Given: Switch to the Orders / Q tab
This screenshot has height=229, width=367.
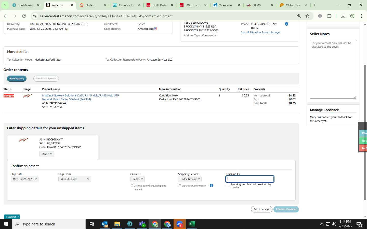Looking at the screenshot, I should pyautogui.click(x=126, y=5).
